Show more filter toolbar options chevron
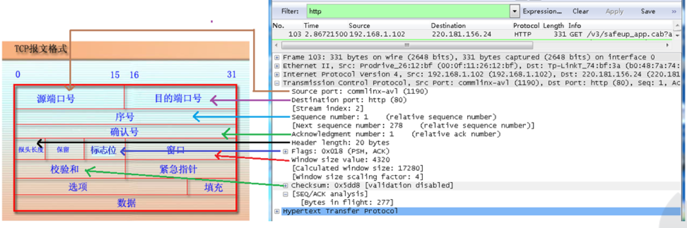687x228 pixels. 674,11
